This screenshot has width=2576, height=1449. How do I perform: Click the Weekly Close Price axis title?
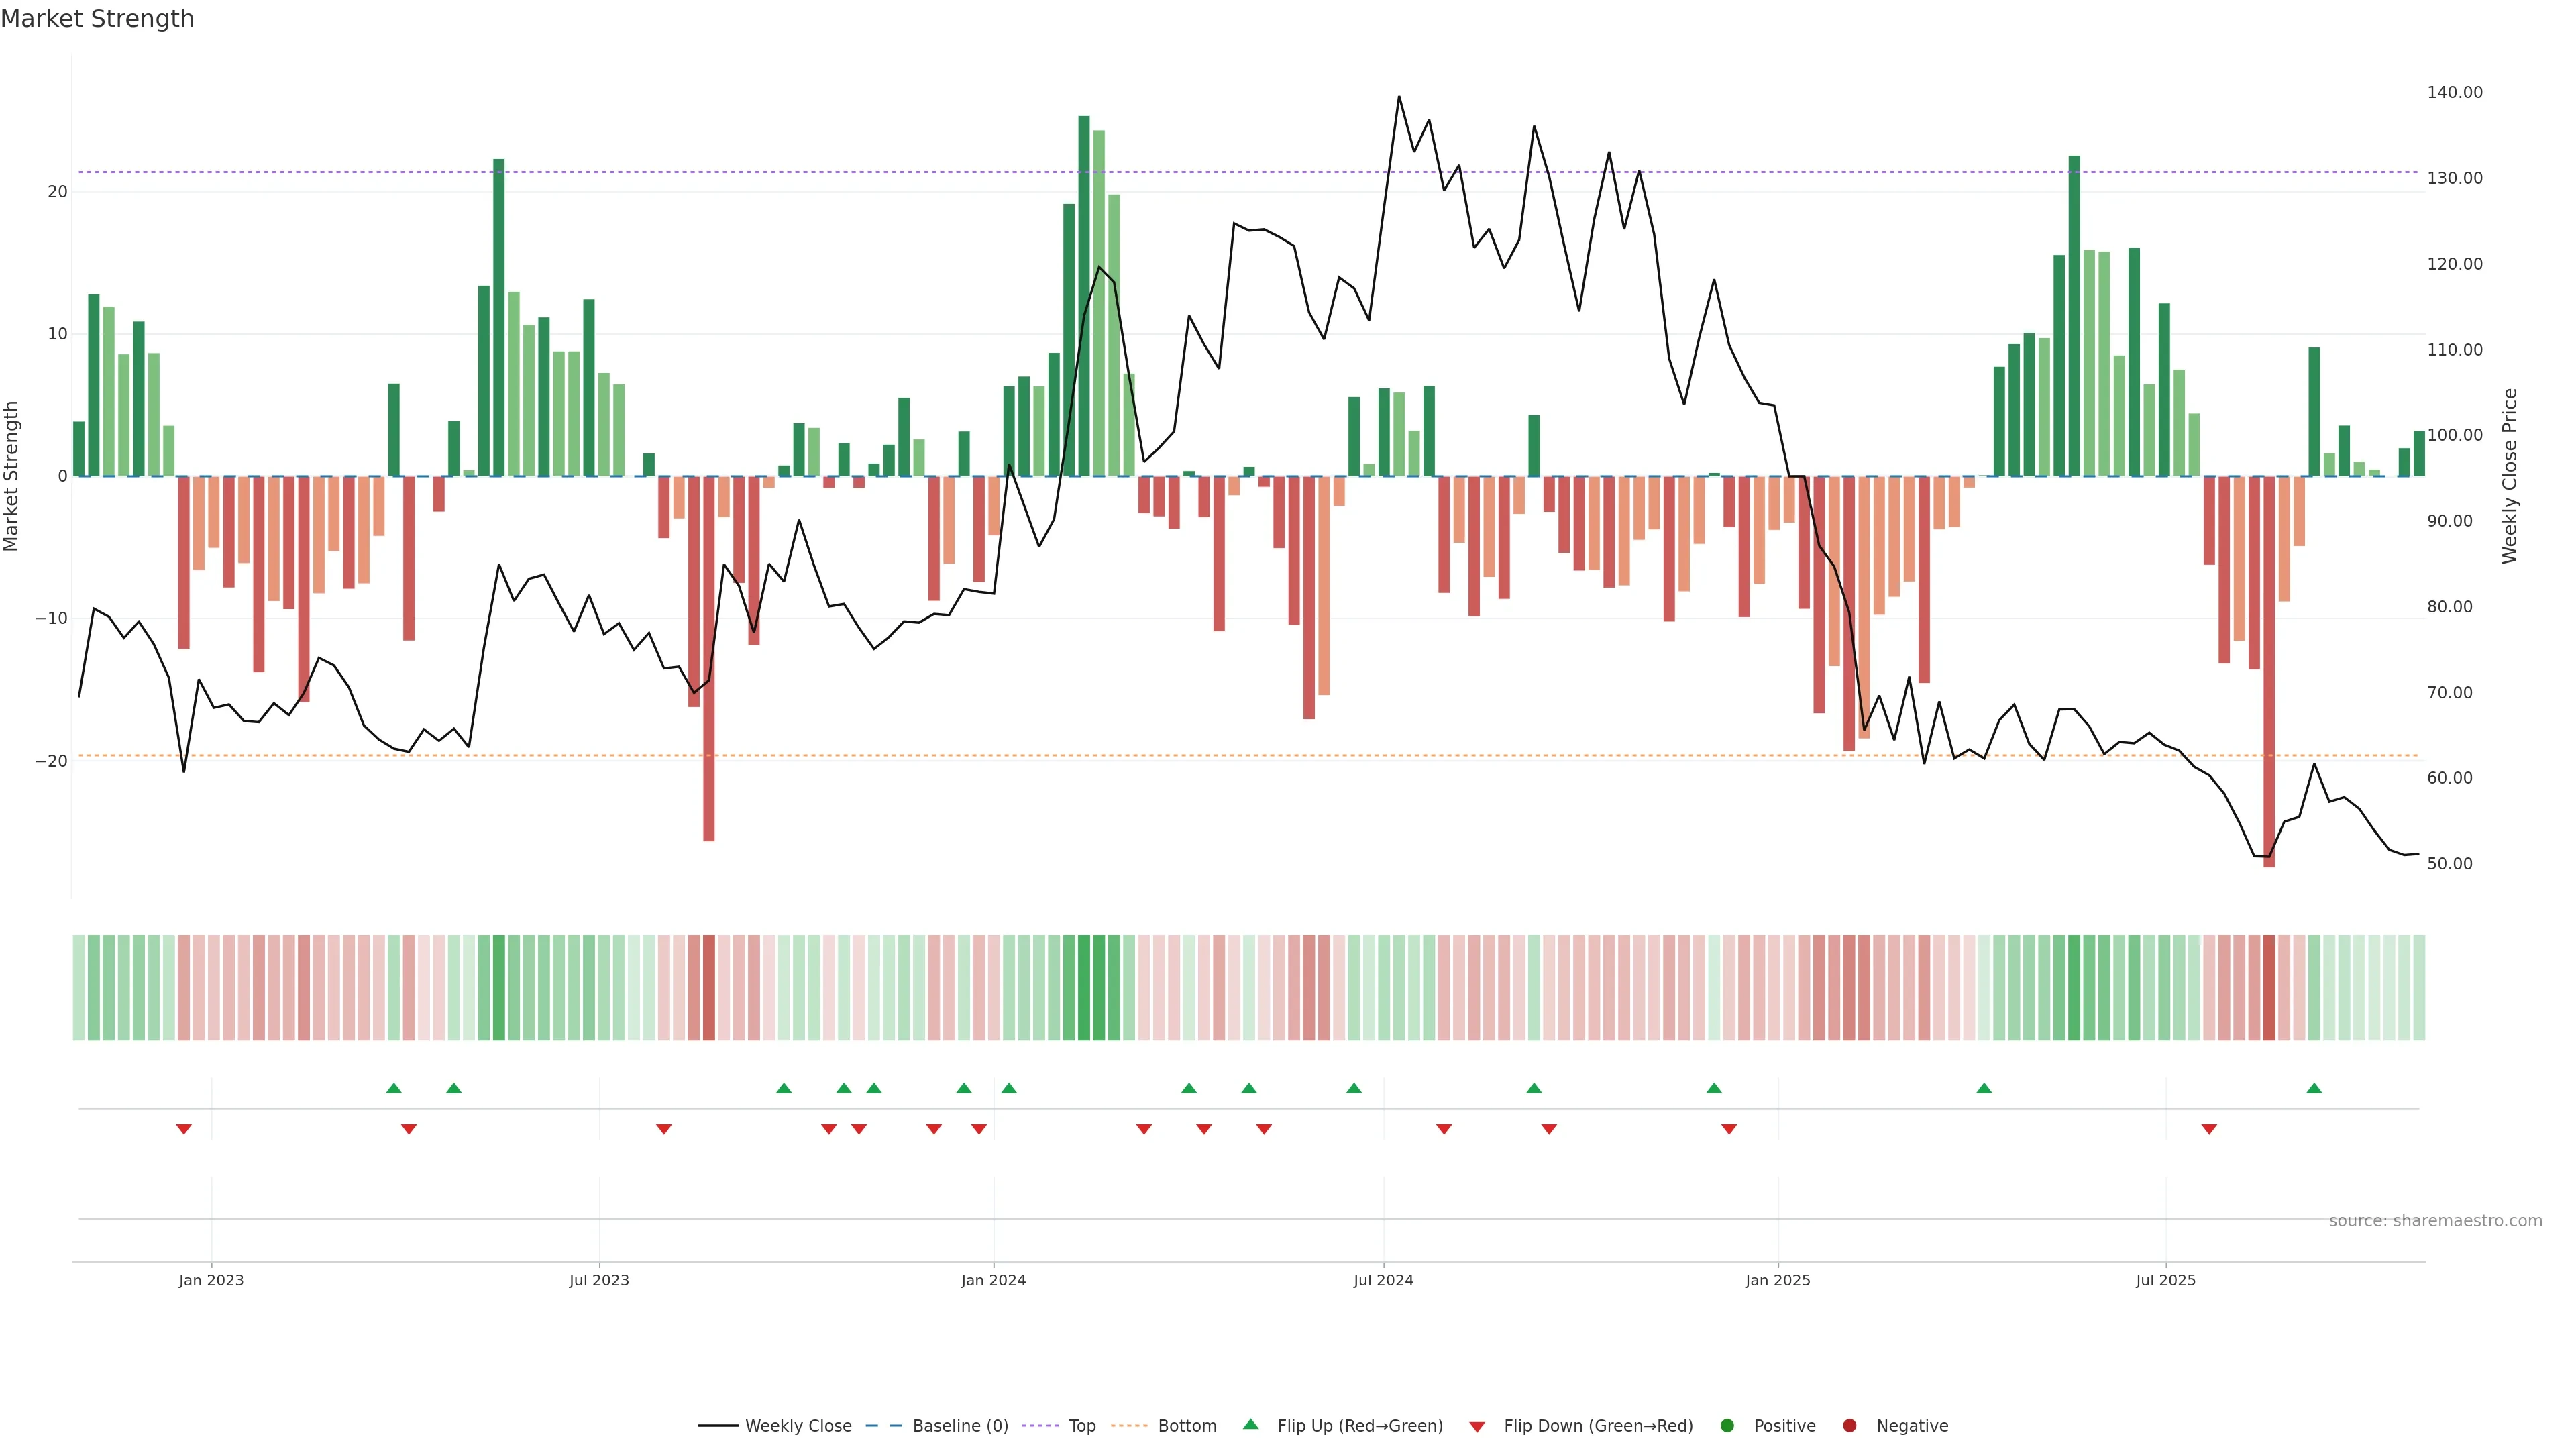pos(2510,476)
